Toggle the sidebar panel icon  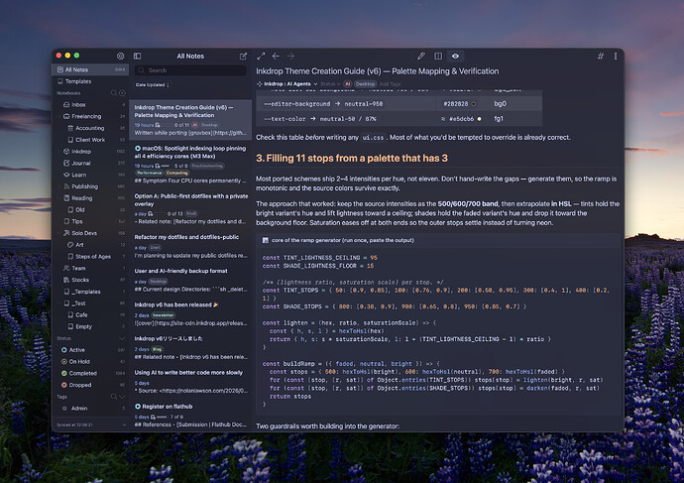(x=138, y=56)
